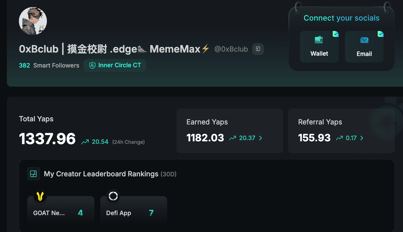Click the logout icon beside @0xBclub
Screen dimensions: 403x232
(x=258, y=49)
